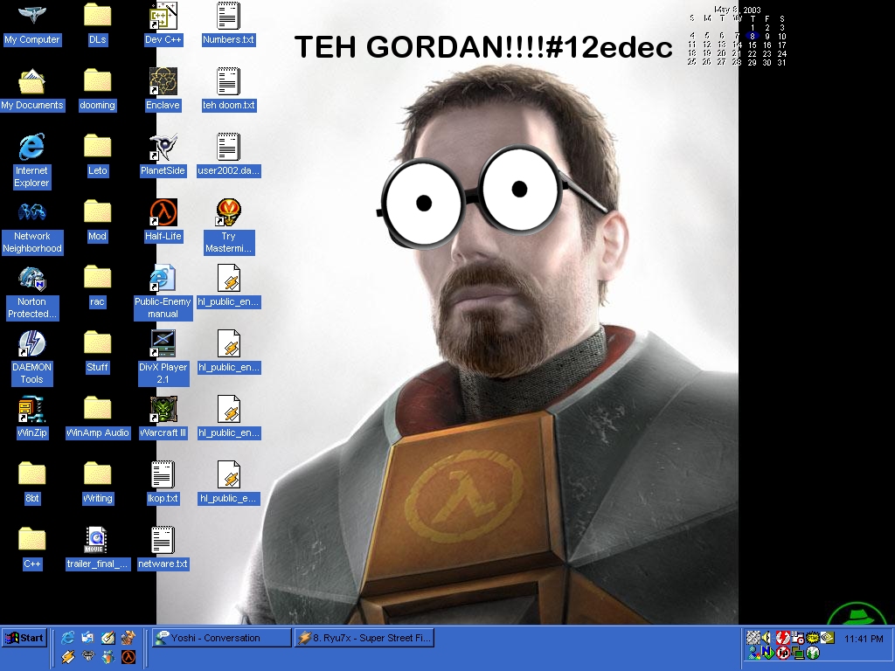895x671 pixels.
Task: Open the network computers tray icon
Action: point(798,653)
